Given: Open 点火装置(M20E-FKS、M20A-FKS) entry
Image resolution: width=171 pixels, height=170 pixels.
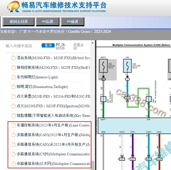Looking at the screenshot, I should 53,96.
